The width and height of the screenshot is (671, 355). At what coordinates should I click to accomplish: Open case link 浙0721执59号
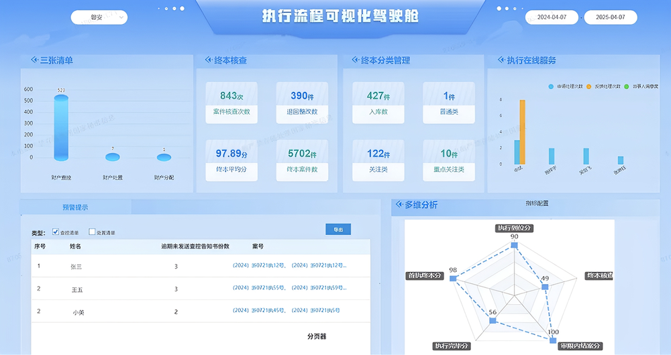pyautogui.click(x=319, y=288)
